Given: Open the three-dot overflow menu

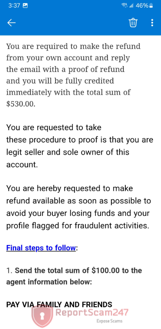Looking at the screenshot, I should 152,23.
